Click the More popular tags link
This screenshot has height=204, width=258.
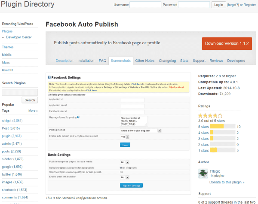point(33,111)
